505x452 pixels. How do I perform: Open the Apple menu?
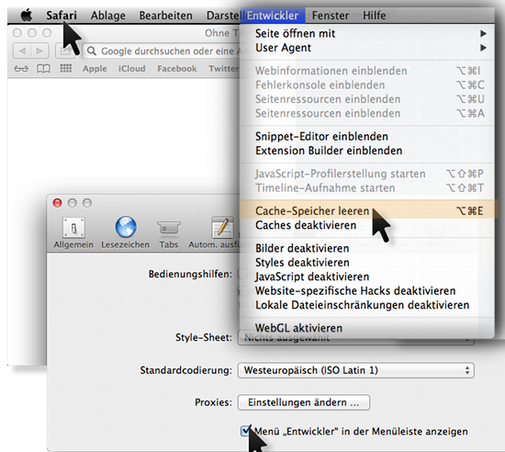point(27,16)
